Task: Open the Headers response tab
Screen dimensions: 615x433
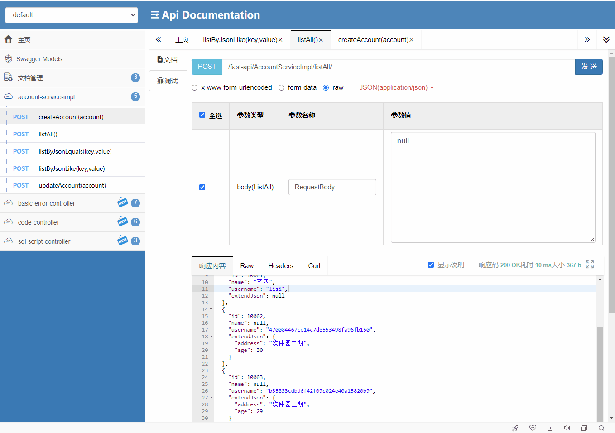Action: tap(281, 266)
